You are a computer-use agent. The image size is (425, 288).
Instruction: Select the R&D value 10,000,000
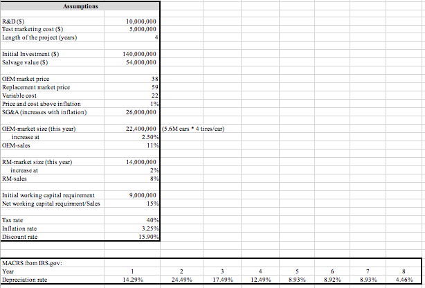132,21
